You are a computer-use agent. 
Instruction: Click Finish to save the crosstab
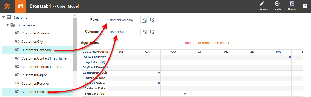[277, 6]
